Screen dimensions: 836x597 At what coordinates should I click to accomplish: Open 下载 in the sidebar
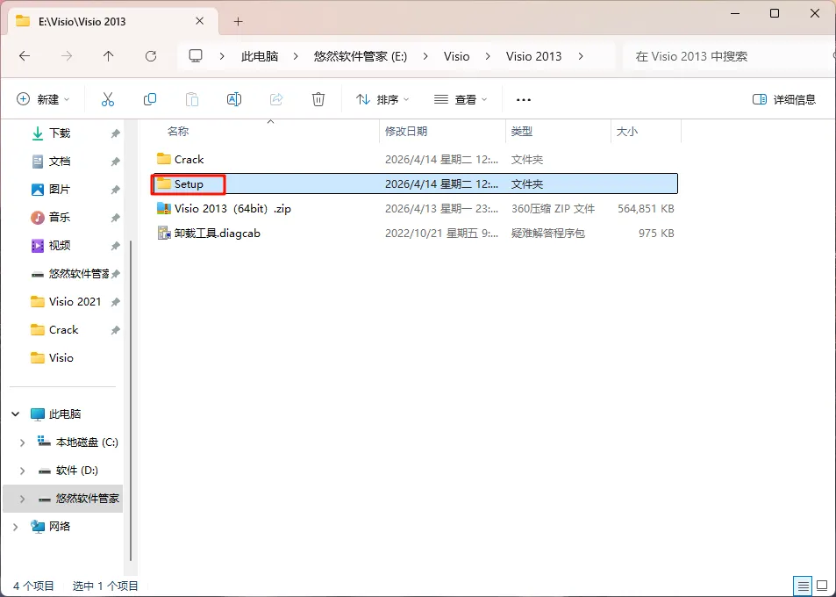(x=59, y=133)
